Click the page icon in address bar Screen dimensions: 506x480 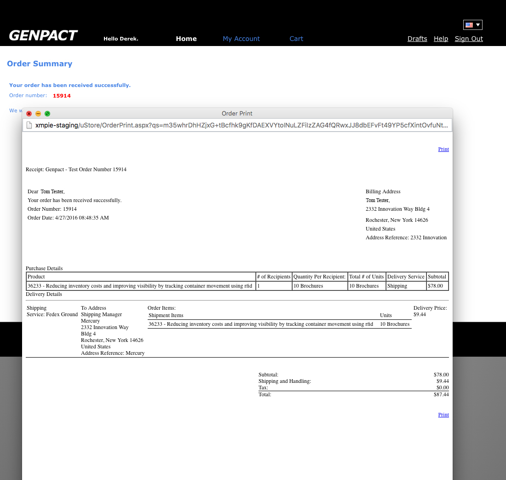29,125
